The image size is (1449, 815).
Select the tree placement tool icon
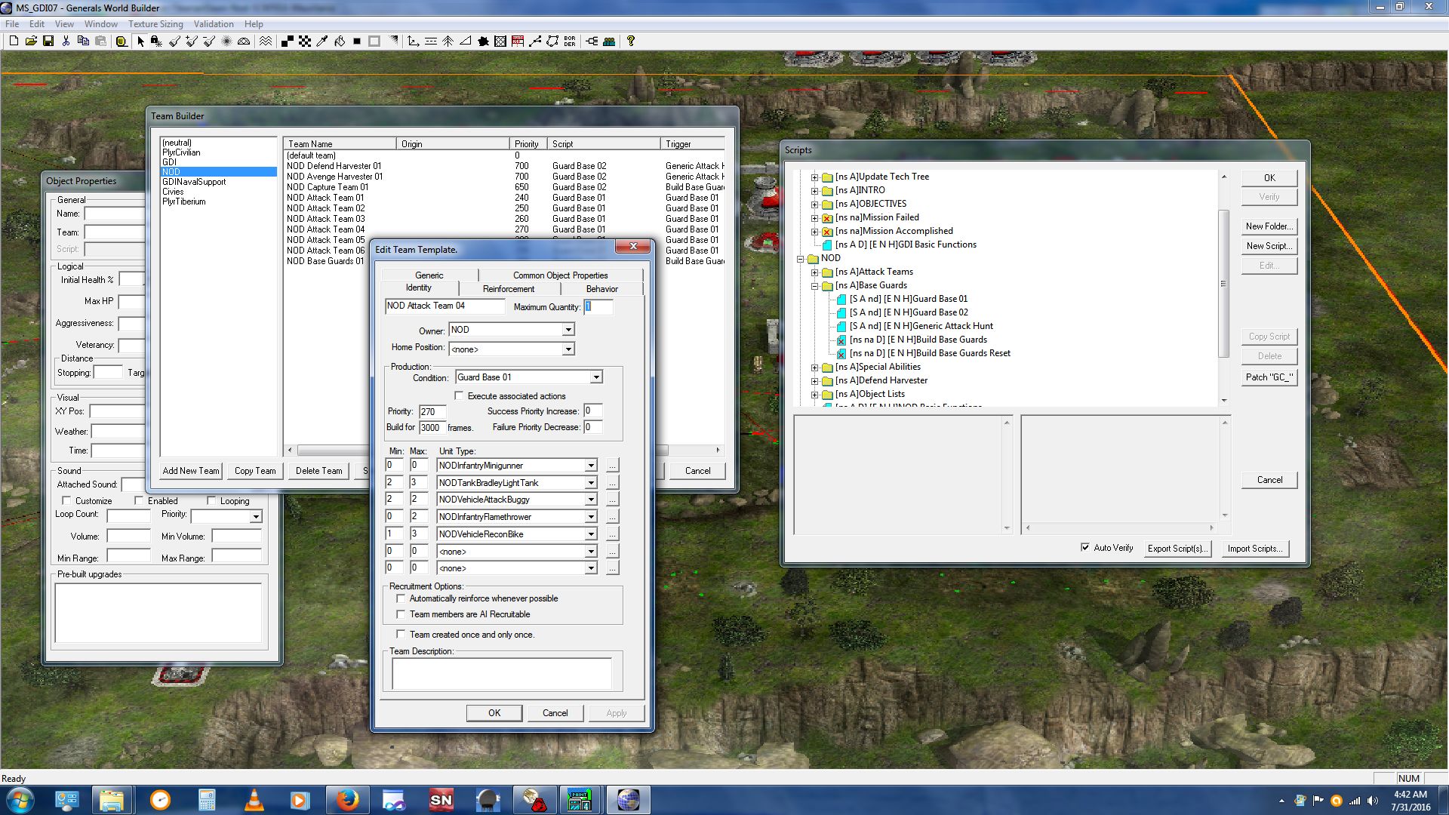coord(448,41)
